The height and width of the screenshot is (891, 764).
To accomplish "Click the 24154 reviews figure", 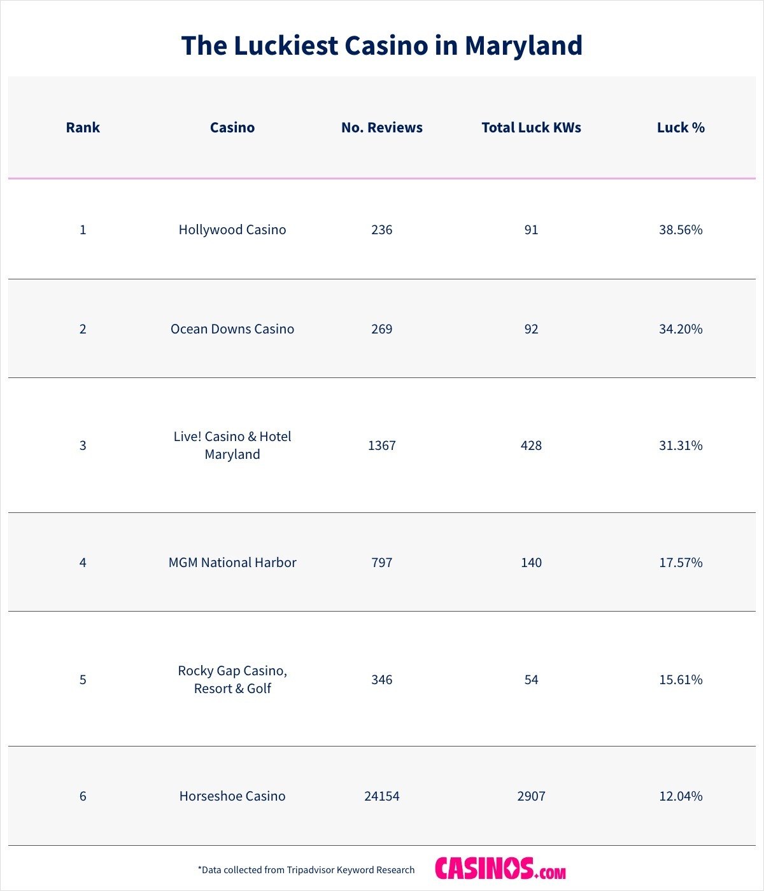I will (x=382, y=796).
